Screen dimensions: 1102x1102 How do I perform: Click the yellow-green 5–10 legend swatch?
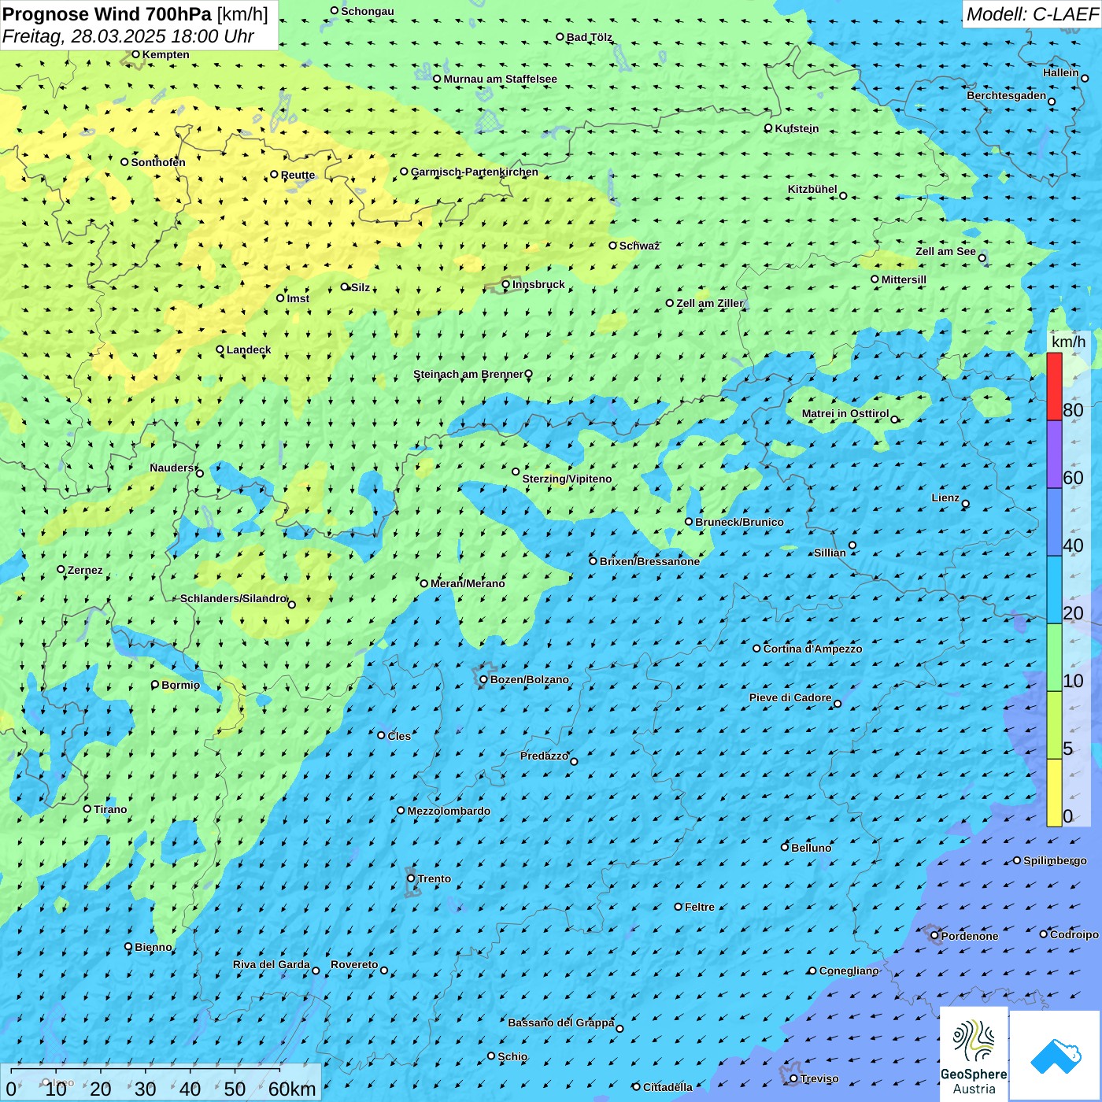1054,725
